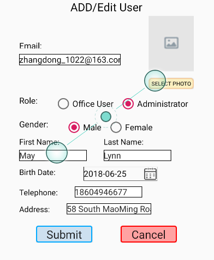Focus the Last Name field containing Lynn
This screenshot has width=214, height=260.
pos(138,155)
